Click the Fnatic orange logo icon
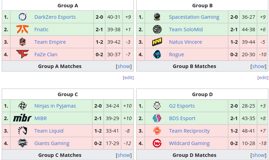 22,30
